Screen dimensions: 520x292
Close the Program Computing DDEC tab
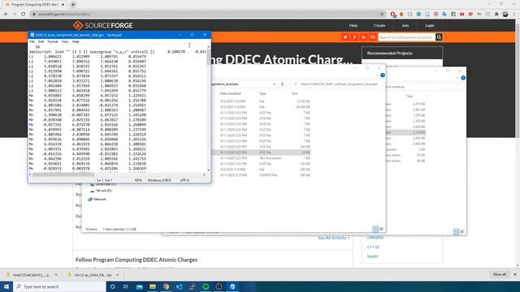[63, 5]
